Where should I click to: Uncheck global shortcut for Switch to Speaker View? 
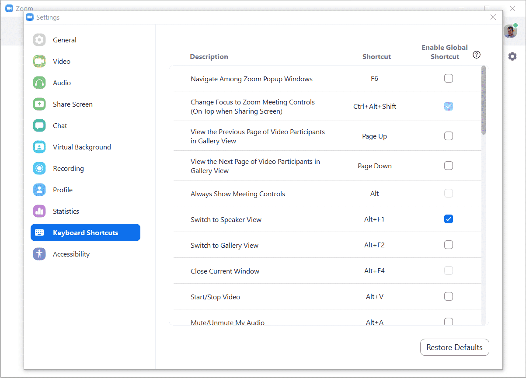click(x=448, y=219)
